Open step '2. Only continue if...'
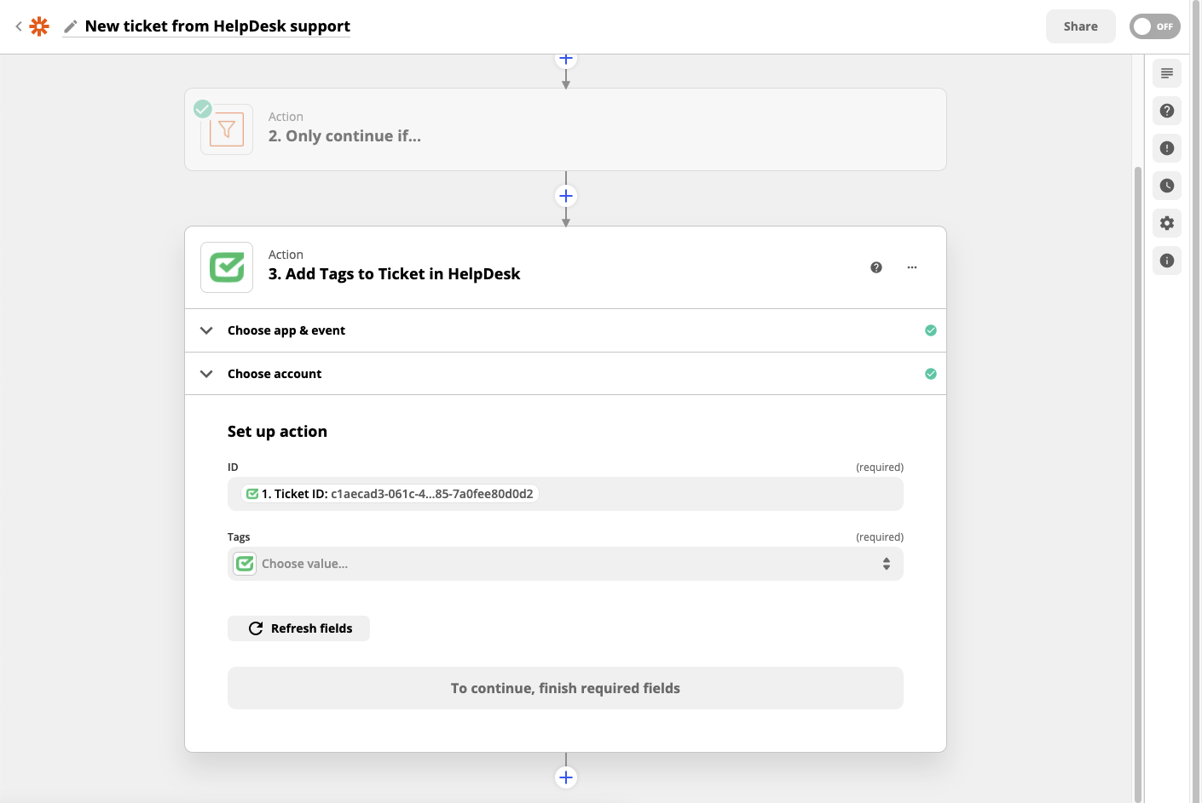The width and height of the screenshot is (1202, 803). [x=565, y=129]
